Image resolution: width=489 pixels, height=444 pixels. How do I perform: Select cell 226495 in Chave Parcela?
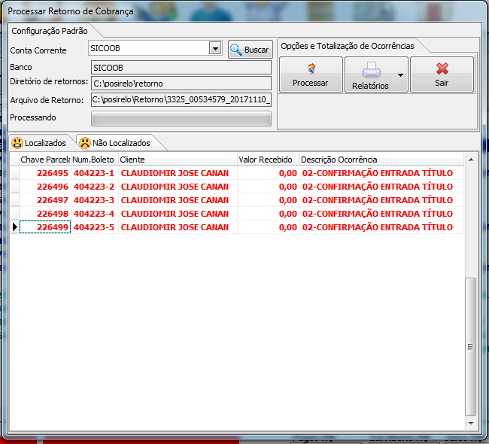[45, 173]
